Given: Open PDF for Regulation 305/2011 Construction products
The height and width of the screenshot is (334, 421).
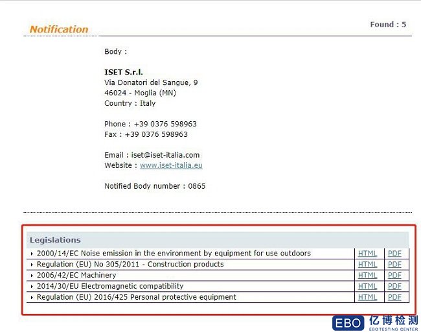Looking at the screenshot, I should pyautogui.click(x=394, y=265).
